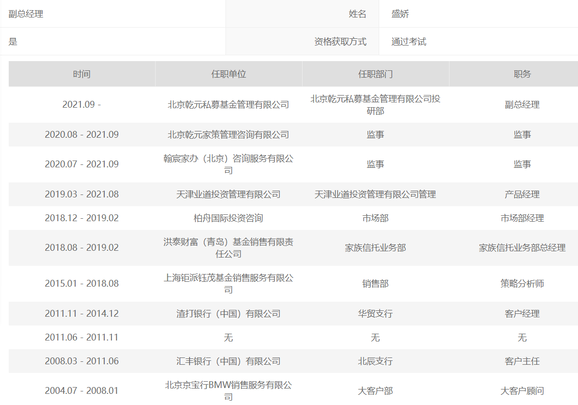This screenshot has width=578, height=405.
Task: Click the '副总经理' position cell in table
Action: [522, 105]
